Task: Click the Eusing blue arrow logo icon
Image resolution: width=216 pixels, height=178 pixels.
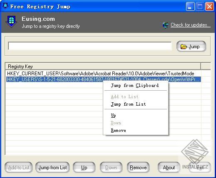Action: (x=11, y=22)
